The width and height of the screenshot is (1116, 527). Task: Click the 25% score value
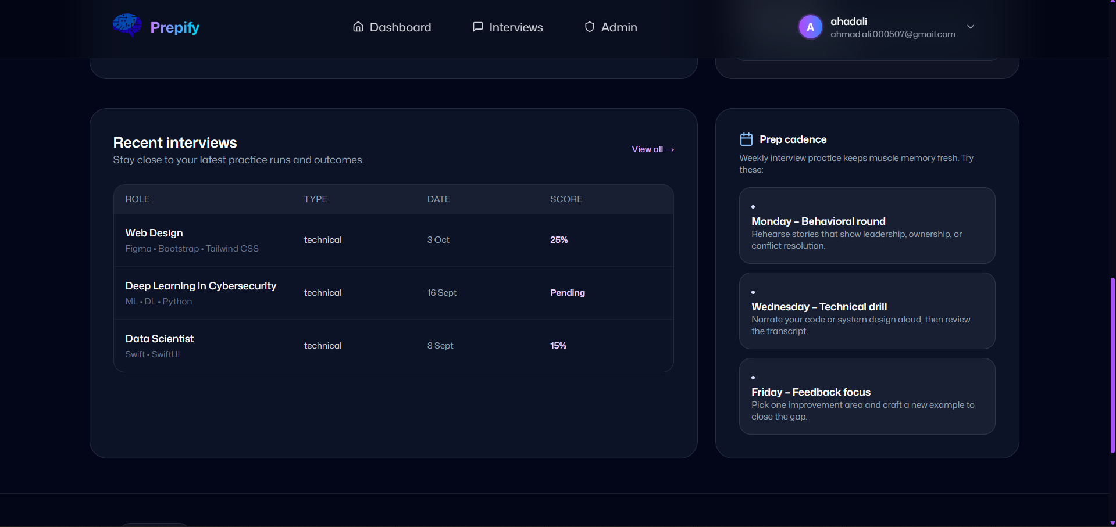coord(559,240)
